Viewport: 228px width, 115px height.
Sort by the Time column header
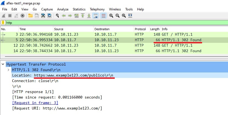(36, 29)
